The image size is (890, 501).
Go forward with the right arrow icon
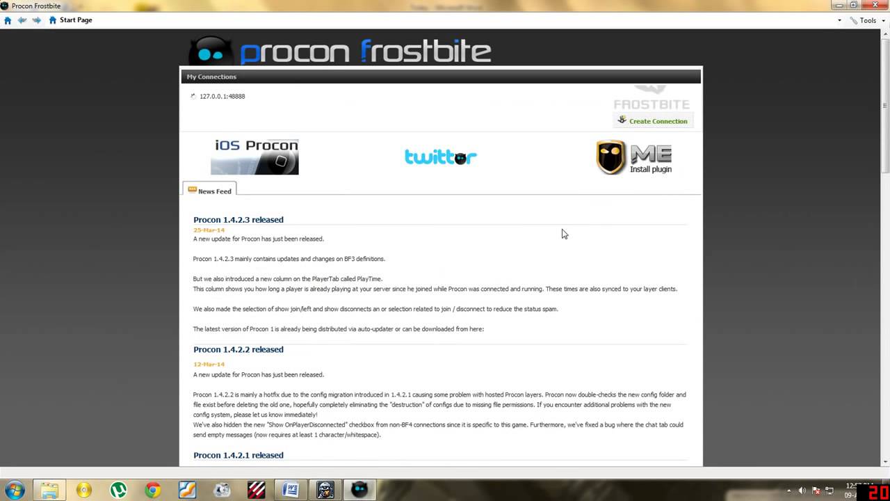pyautogui.click(x=37, y=20)
